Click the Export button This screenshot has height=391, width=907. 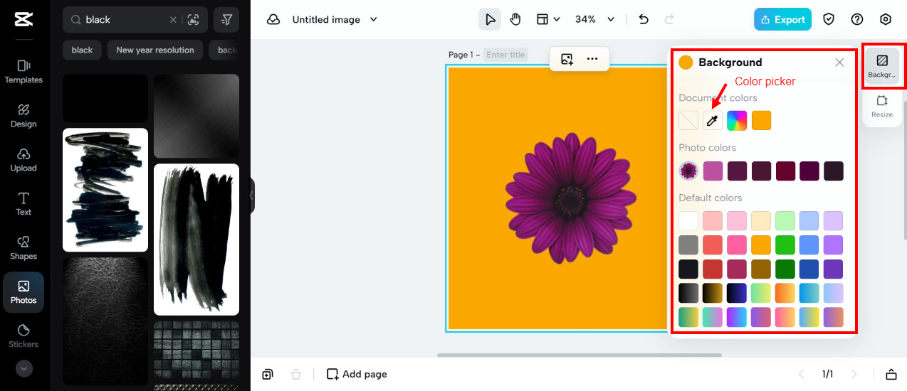[x=782, y=20]
